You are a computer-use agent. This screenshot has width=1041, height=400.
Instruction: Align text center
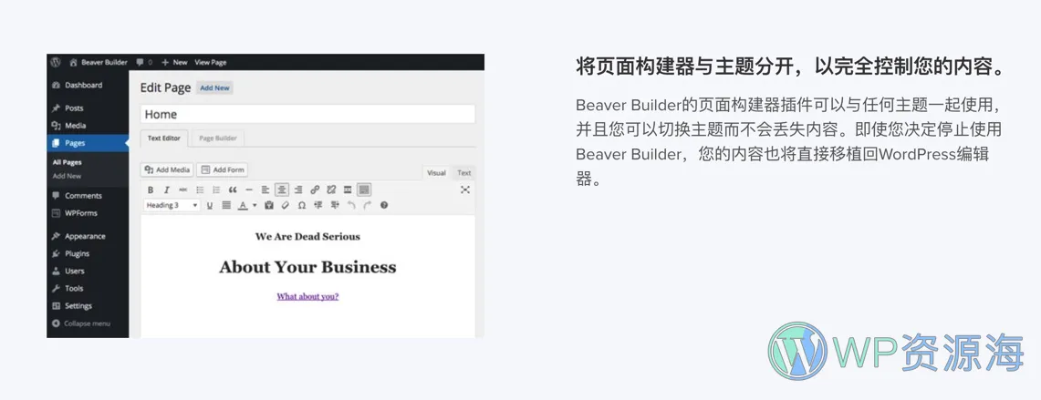pyautogui.click(x=282, y=190)
